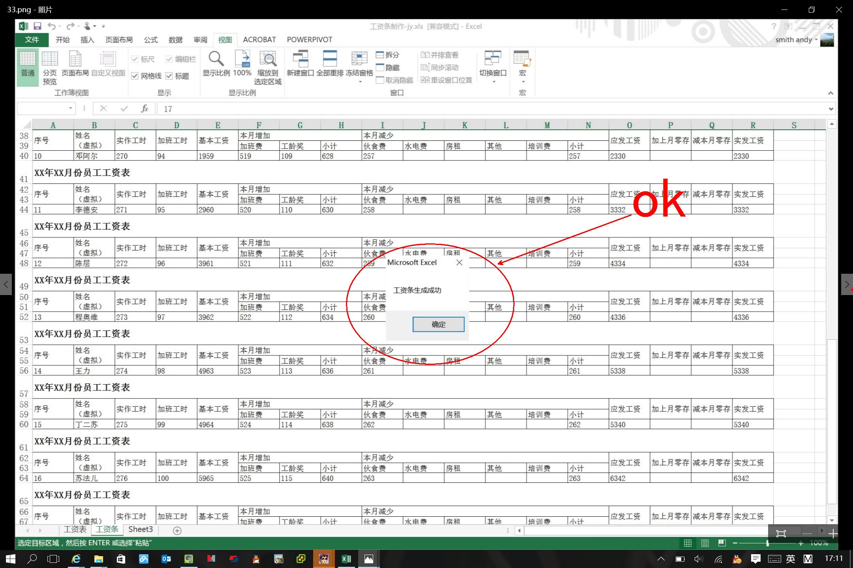The image size is (853, 568).
Task: Click the New Window (新建窗口) icon
Action: [300, 59]
